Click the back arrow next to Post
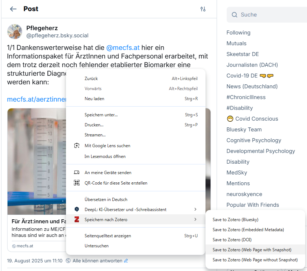The height and width of the screenshot is (271, 307). tap(13, 9)
